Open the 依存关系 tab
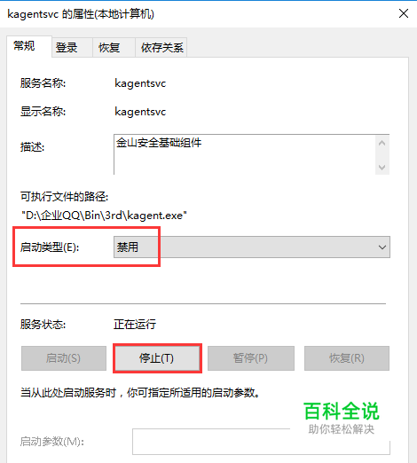The width and height of the screenshot is (417, 463). (161, 47)
